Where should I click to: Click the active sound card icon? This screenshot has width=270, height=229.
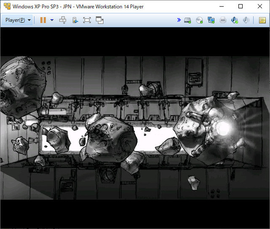[x=235, y=20]
